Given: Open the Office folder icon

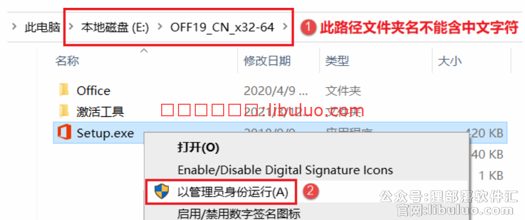Looking at the screenshot, I should point(64,91).
